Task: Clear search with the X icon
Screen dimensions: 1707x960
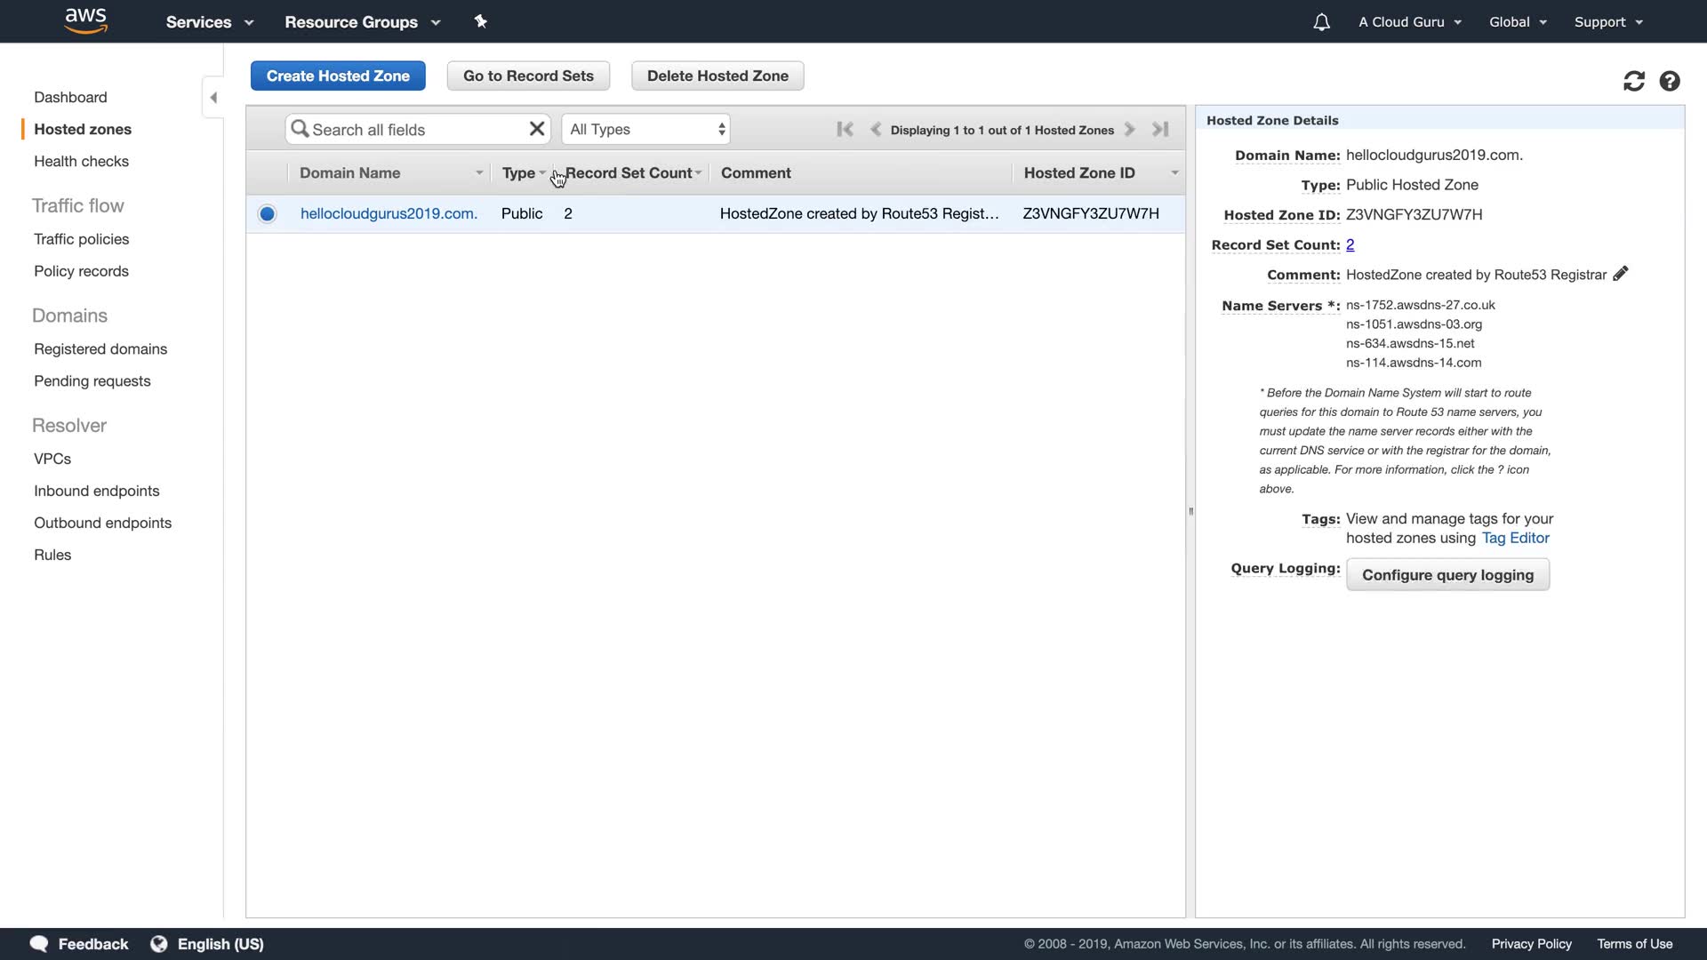Action: coord(536,129)
